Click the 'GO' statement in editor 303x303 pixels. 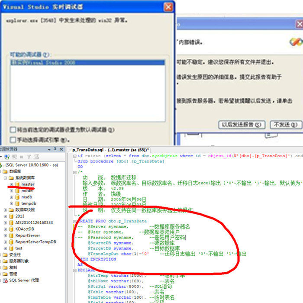coord(80,167)
